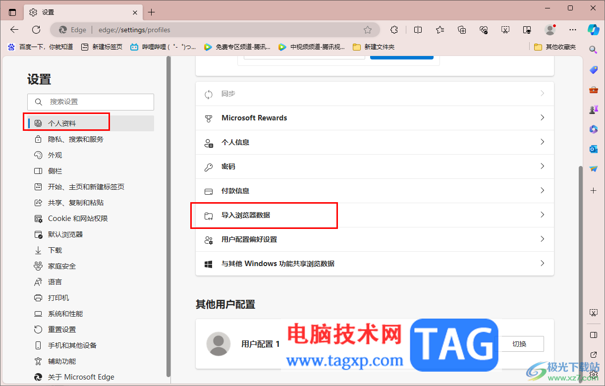605x386 pixels.
Task: Expand the 密码 settings row
Action: [542, 166]
